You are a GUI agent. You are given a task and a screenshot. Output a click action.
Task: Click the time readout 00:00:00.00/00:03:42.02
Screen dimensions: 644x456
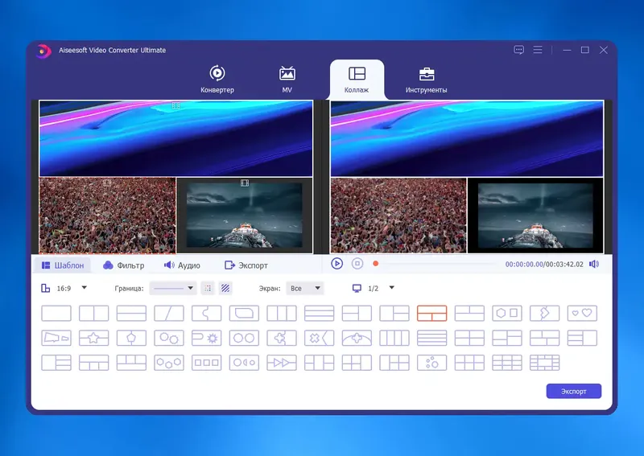pos(544,265)
